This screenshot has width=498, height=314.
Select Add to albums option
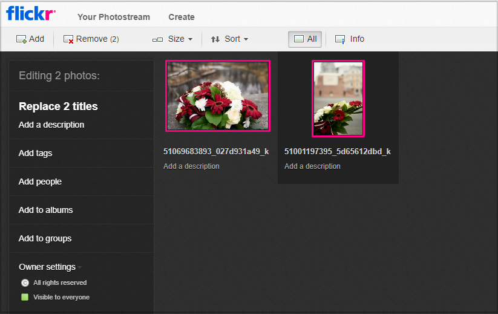[46, 210]
